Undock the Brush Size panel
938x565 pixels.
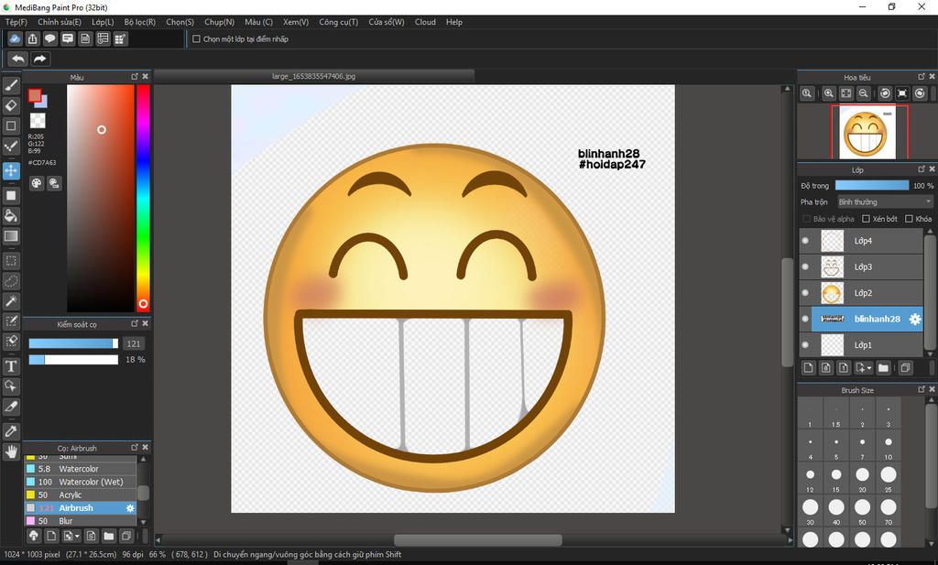[922, 389]
